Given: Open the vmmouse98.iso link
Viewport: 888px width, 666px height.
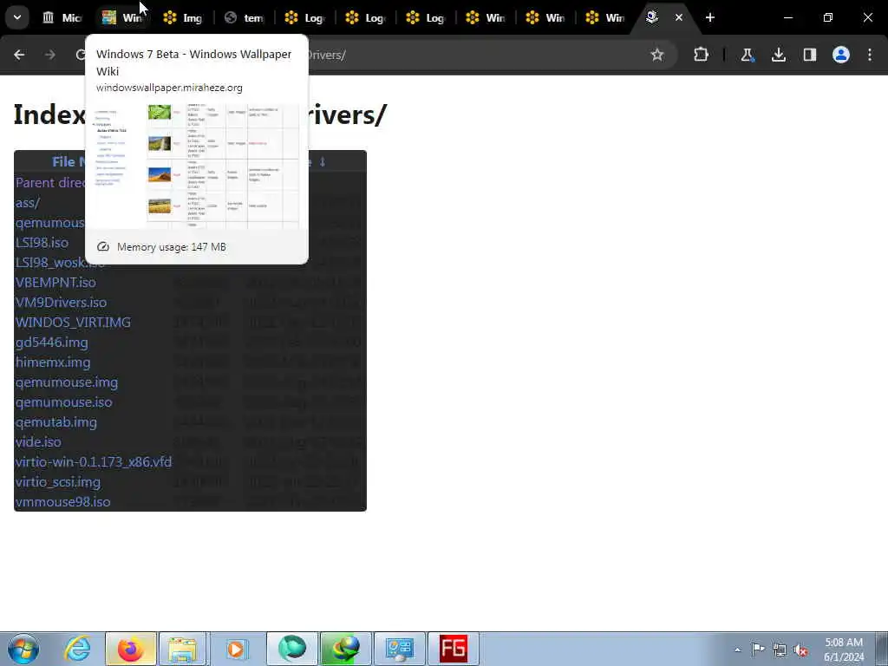Looking at the screenshot, I should tap(62, 502).
